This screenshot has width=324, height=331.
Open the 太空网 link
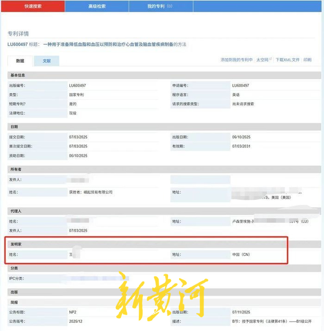pos(262,60)
